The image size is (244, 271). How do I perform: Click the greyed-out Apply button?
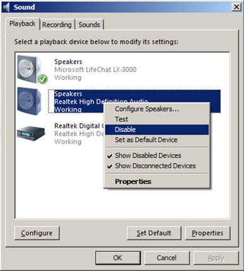[x=216, y=258]
